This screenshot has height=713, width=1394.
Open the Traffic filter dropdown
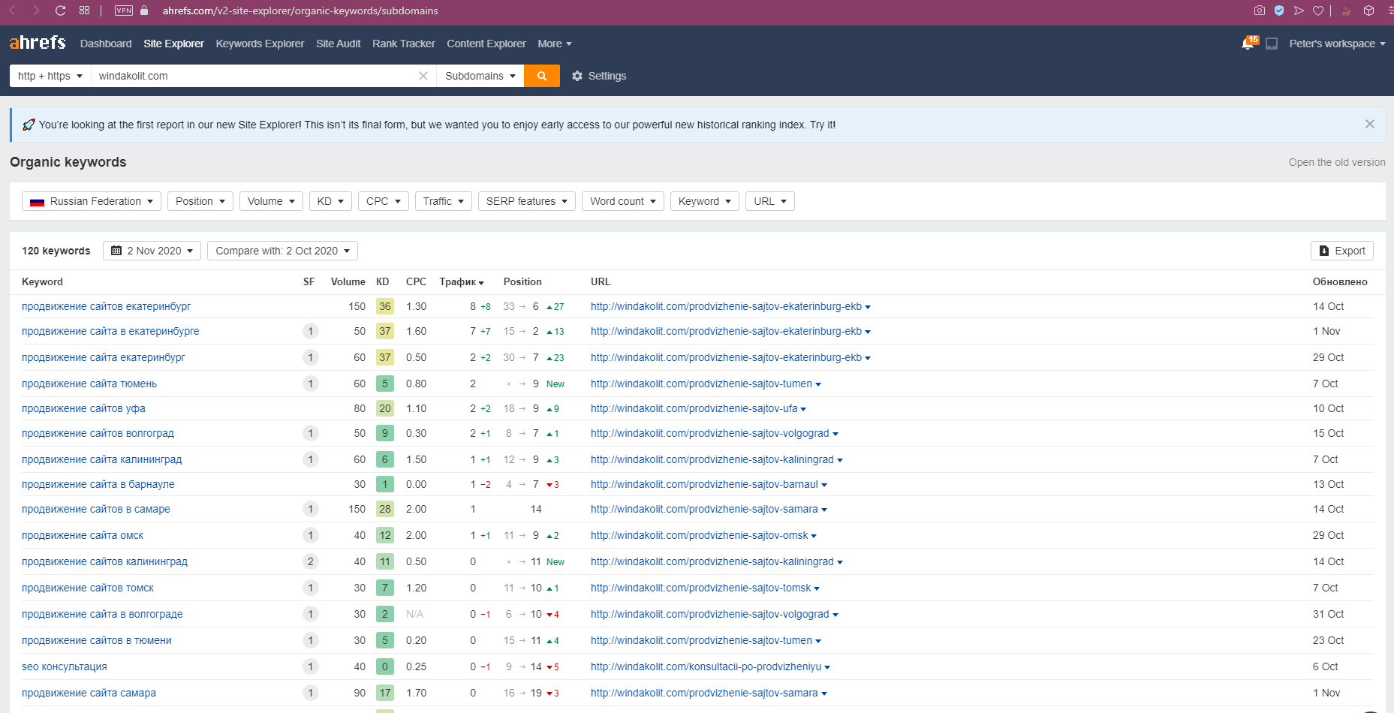click(444, 201)
